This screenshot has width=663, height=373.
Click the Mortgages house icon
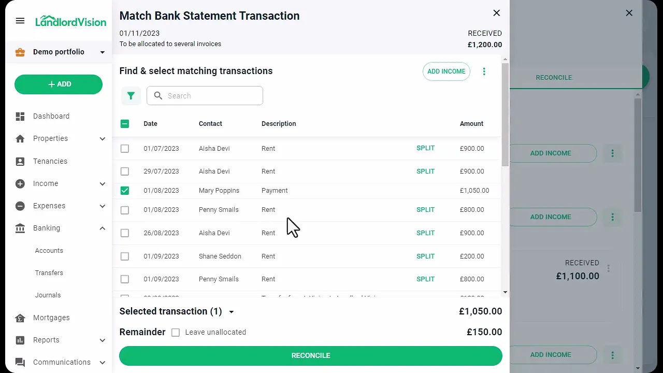pos(20,318)
